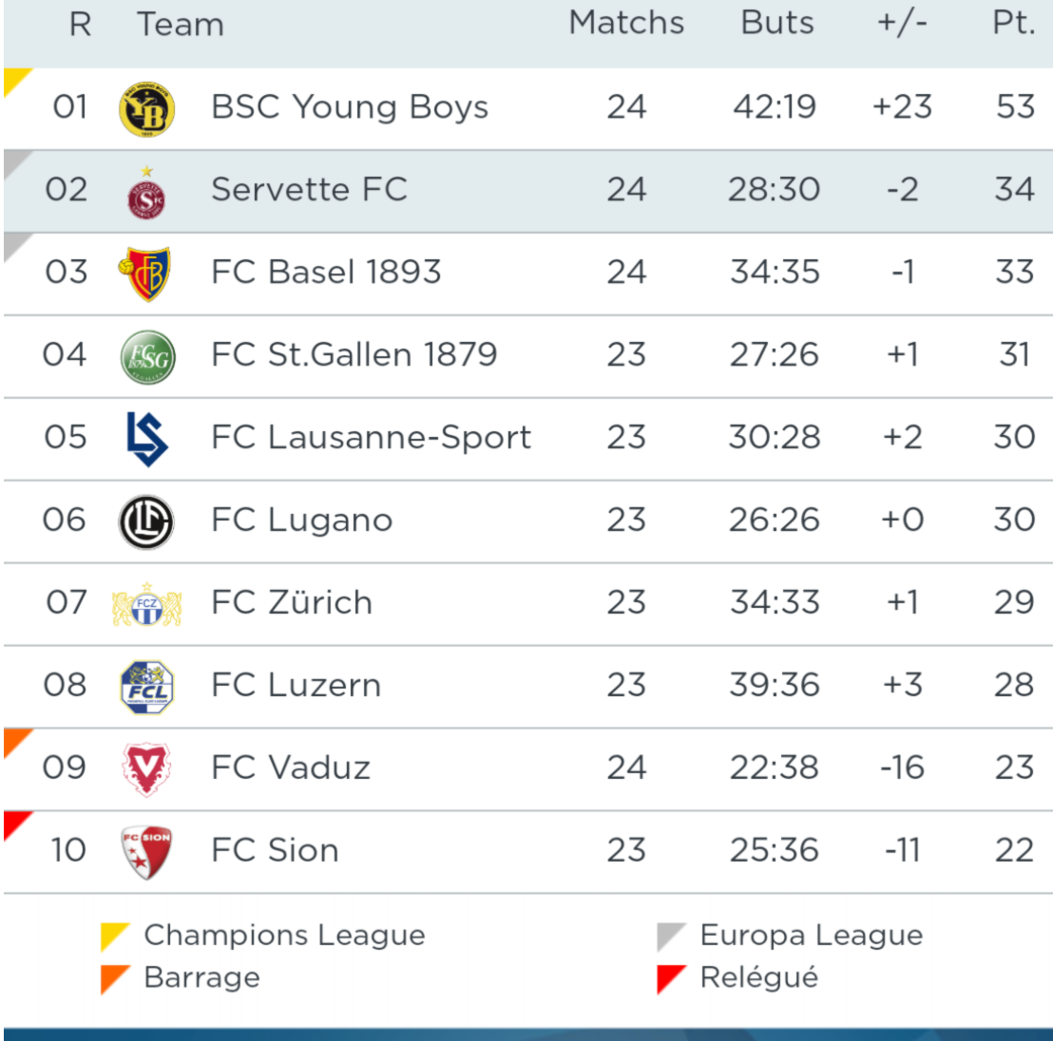Click the FC Lugano black logo
Viewport: 1053px width, 1041px height.
[146, 521]
